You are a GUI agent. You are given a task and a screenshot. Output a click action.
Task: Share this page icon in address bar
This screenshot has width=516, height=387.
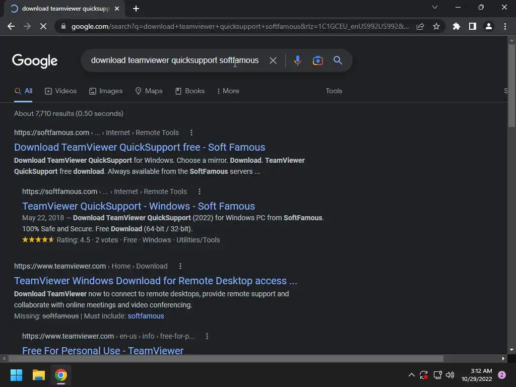420,26
